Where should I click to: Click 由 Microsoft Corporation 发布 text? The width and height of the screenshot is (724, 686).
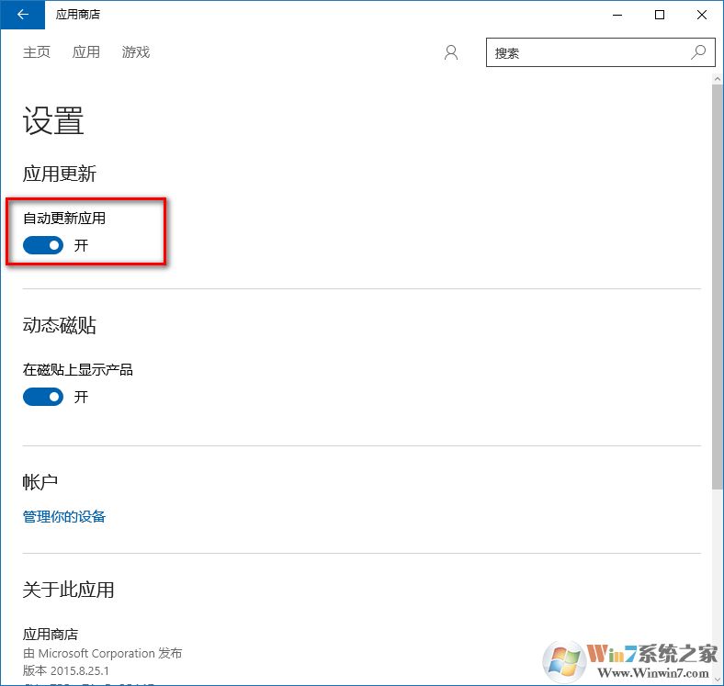coord(103,653)
